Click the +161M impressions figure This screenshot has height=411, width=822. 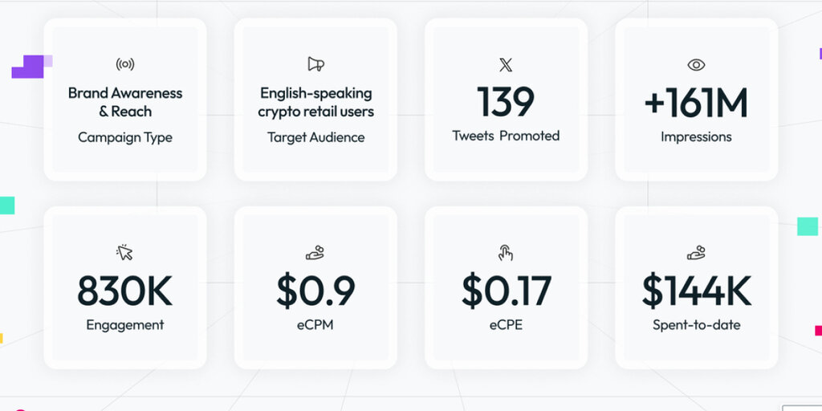[696, 103]
